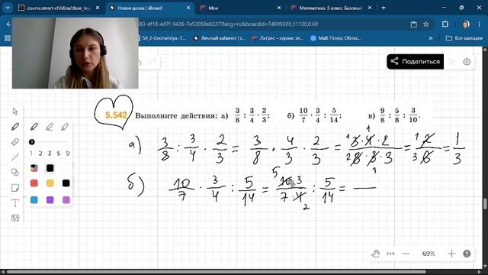Pick the yellow color swatch
This screenshot has width=488, height=275.
[50, 183]
